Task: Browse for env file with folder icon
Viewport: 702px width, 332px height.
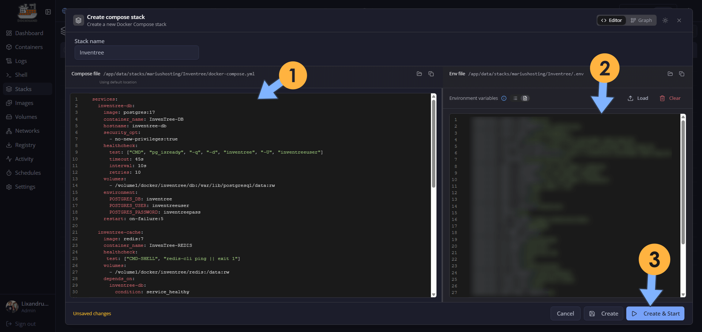Action: [670, 74]
